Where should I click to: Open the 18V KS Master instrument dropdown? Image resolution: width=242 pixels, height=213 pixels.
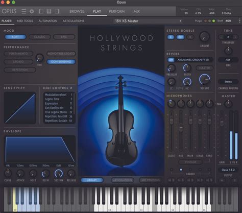(148, 21)
